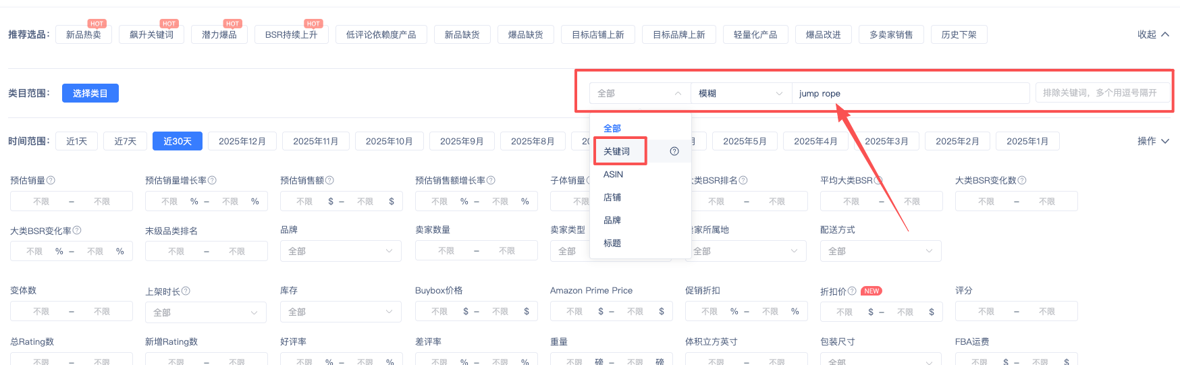Open the 品牌 filter dropdown
The image size is (1180, 365).
pyautogui.click(x=340, y=251)
